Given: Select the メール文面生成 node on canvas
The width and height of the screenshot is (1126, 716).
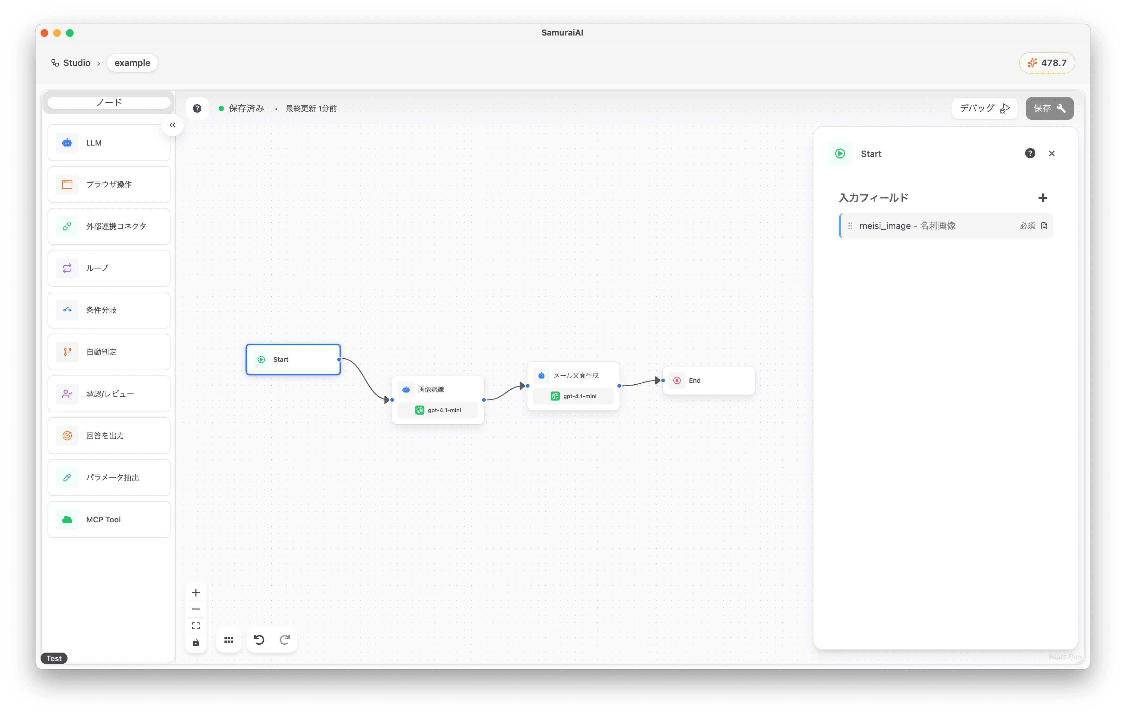Looking at the screenshot, I should click(575, 375).
